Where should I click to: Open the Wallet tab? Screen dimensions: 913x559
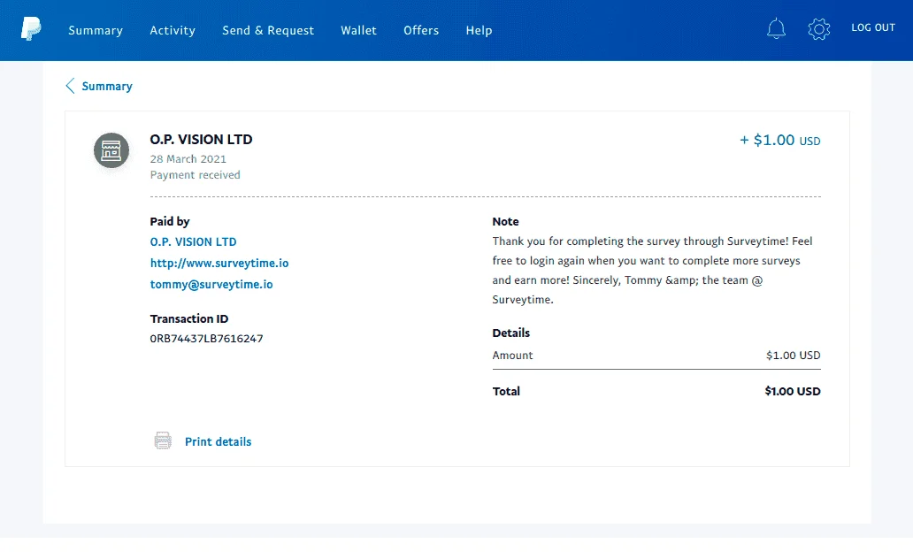358,30
